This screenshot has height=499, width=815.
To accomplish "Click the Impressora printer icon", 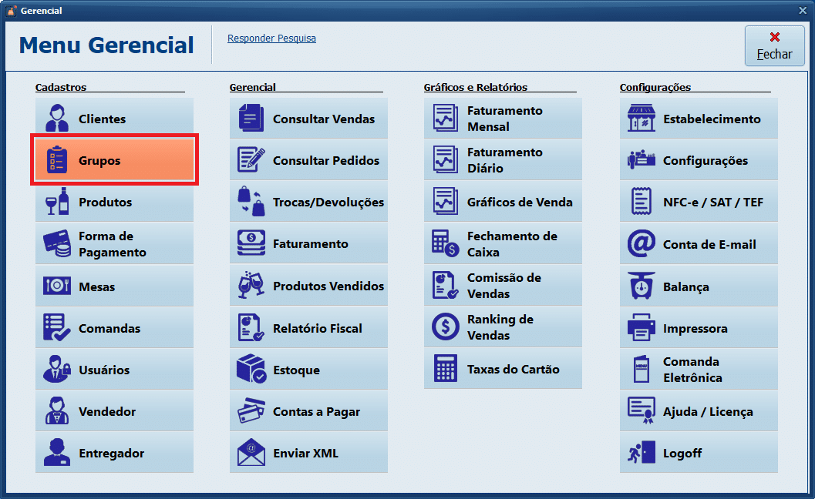I will point(641,328).
